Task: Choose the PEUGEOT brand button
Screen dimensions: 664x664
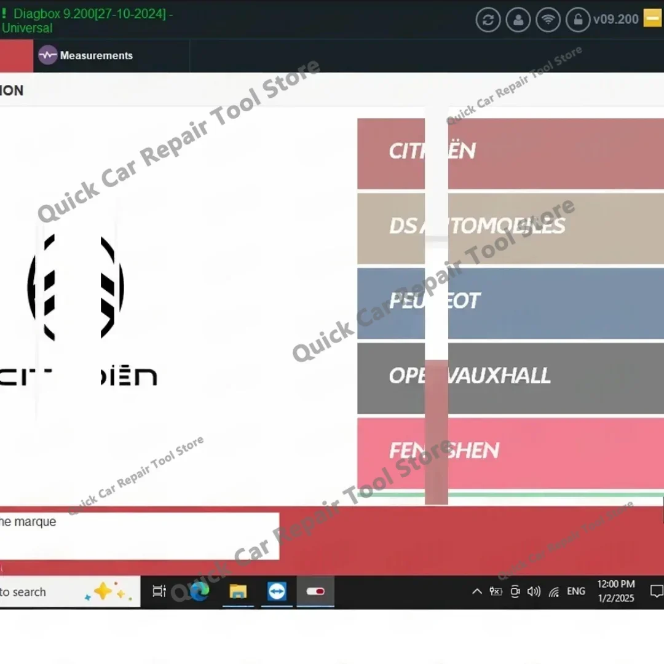Action: [x=510, y=303]
